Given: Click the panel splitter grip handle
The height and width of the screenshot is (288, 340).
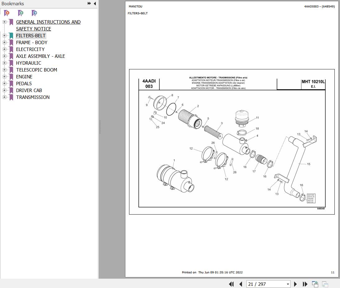Looking at the screenshot, I should click(x=100, y=127).
